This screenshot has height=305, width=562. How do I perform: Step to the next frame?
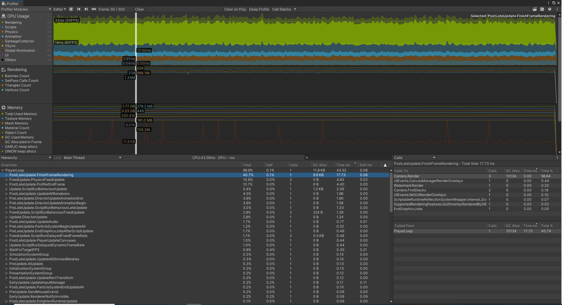[86, 9]
